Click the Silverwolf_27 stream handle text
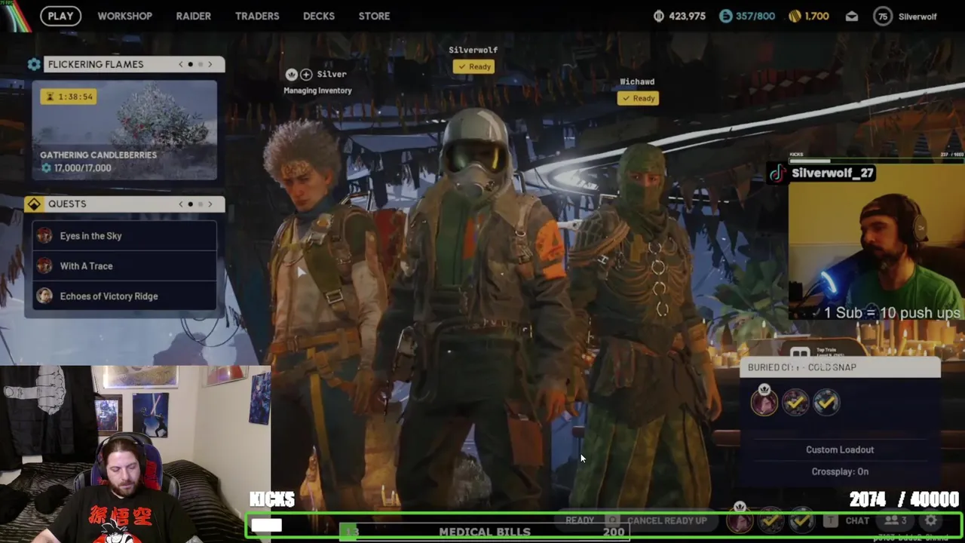 pos(832,173)
